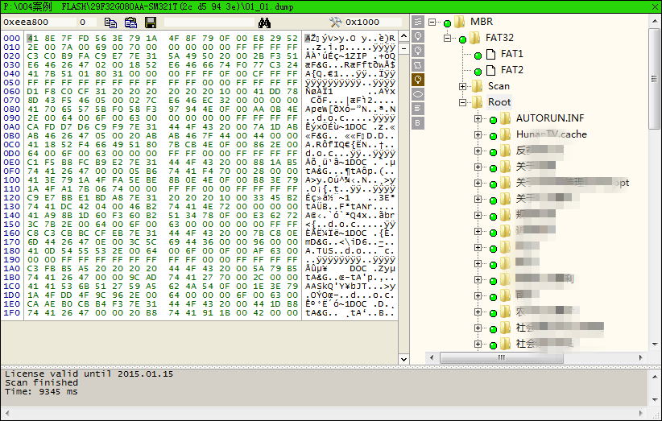662x421 pixels.
Task: Click the green status dot beside FAT2
Action: click(478, 72)
